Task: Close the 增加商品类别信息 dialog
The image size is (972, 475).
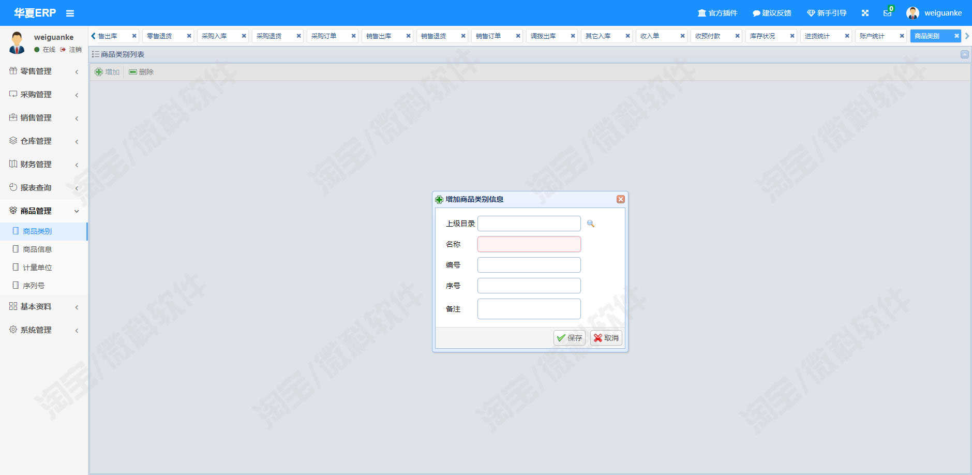Action: pyautogui.click(x=621, y=199)
